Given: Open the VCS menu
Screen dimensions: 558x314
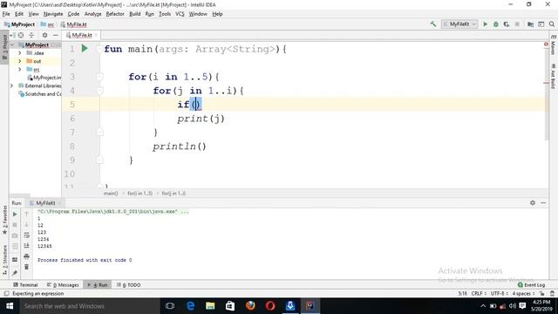Looking at the screenshot, I should (180, 14).
